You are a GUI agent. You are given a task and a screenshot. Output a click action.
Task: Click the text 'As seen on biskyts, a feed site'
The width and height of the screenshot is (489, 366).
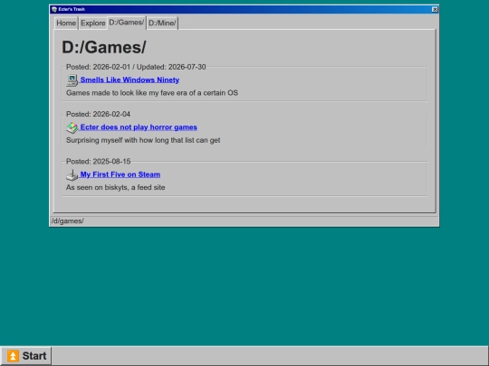(x=115, y=187)
